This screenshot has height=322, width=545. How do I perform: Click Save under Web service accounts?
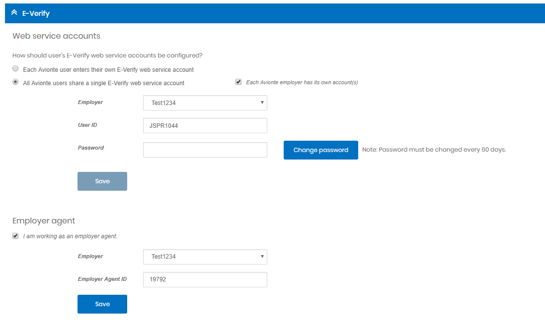pos(102,181)
